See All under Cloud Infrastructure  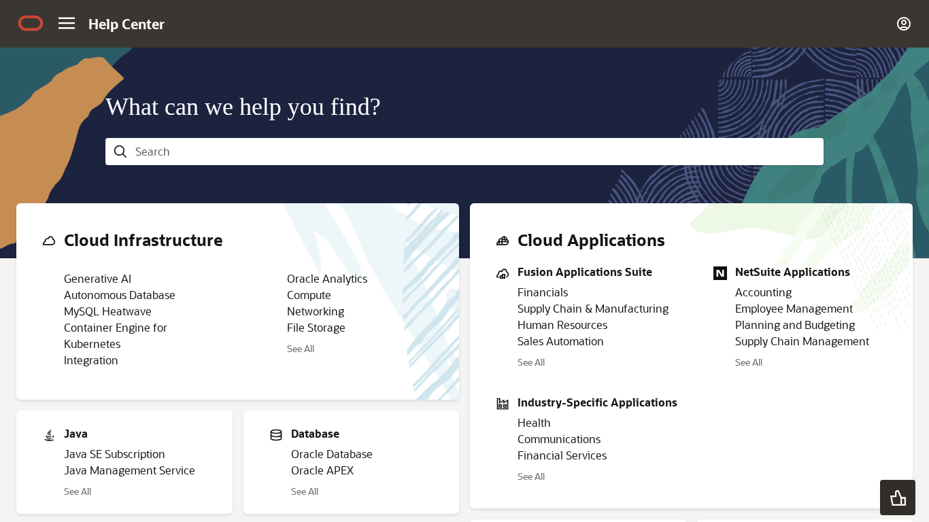coord(301,349)
